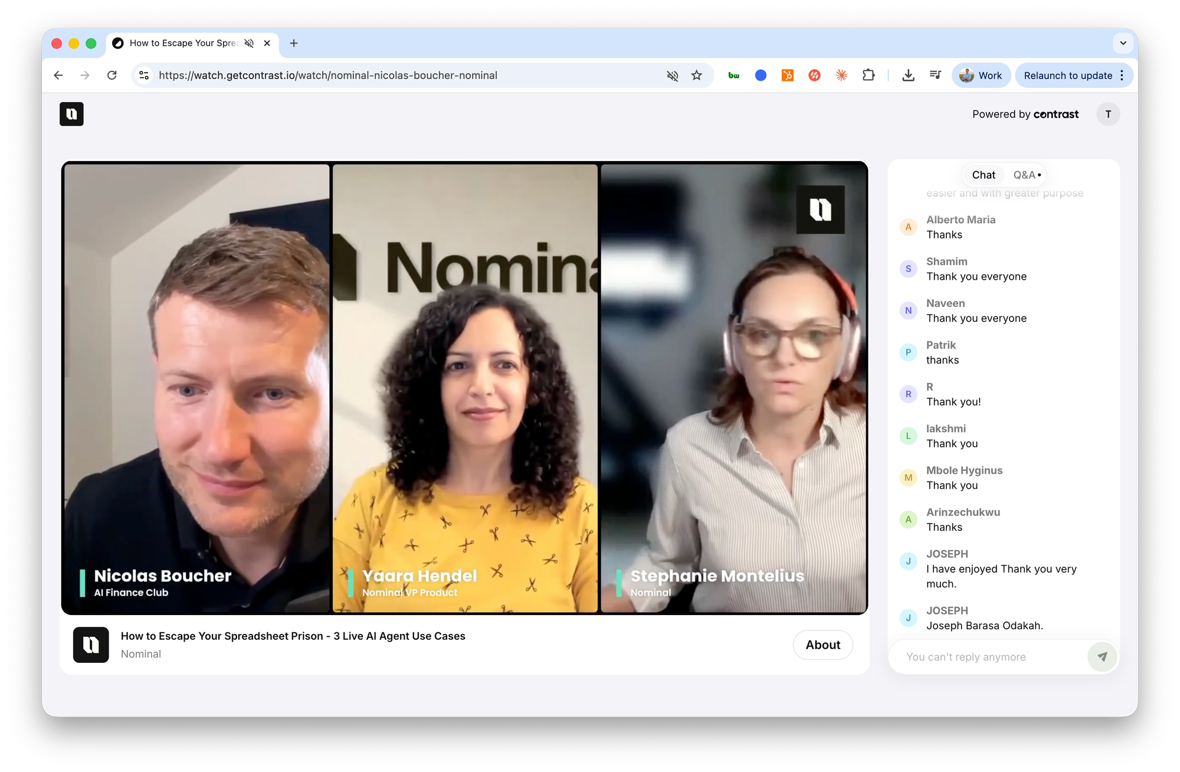Bookmark this page with the star
Viewport: 1180px width, 772px height.
[697, 75]
